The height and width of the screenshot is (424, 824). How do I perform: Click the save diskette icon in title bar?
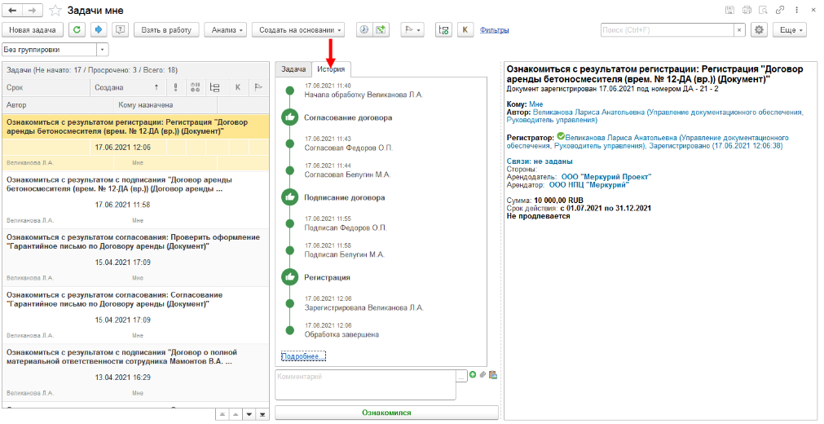point(729,10)
